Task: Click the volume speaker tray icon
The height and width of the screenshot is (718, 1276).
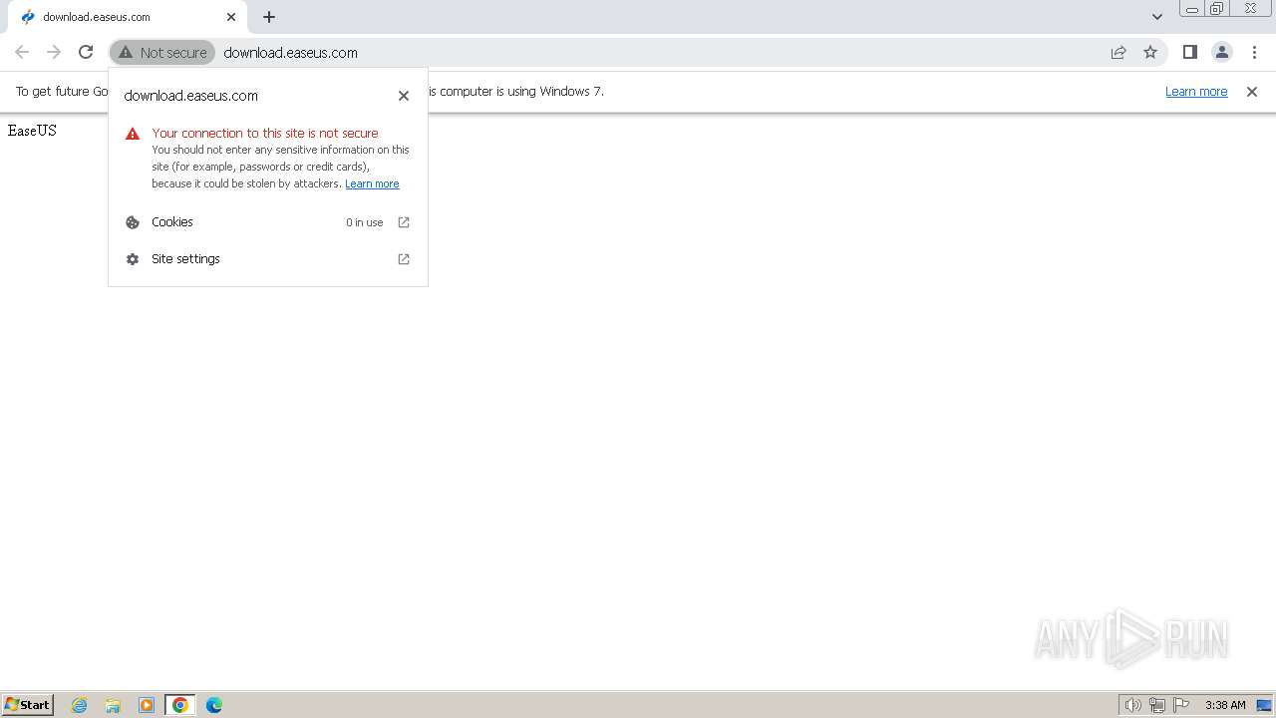Action: click(1132, 705)
